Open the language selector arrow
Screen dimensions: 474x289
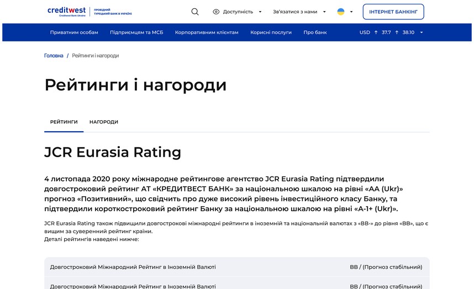(351, 12)
